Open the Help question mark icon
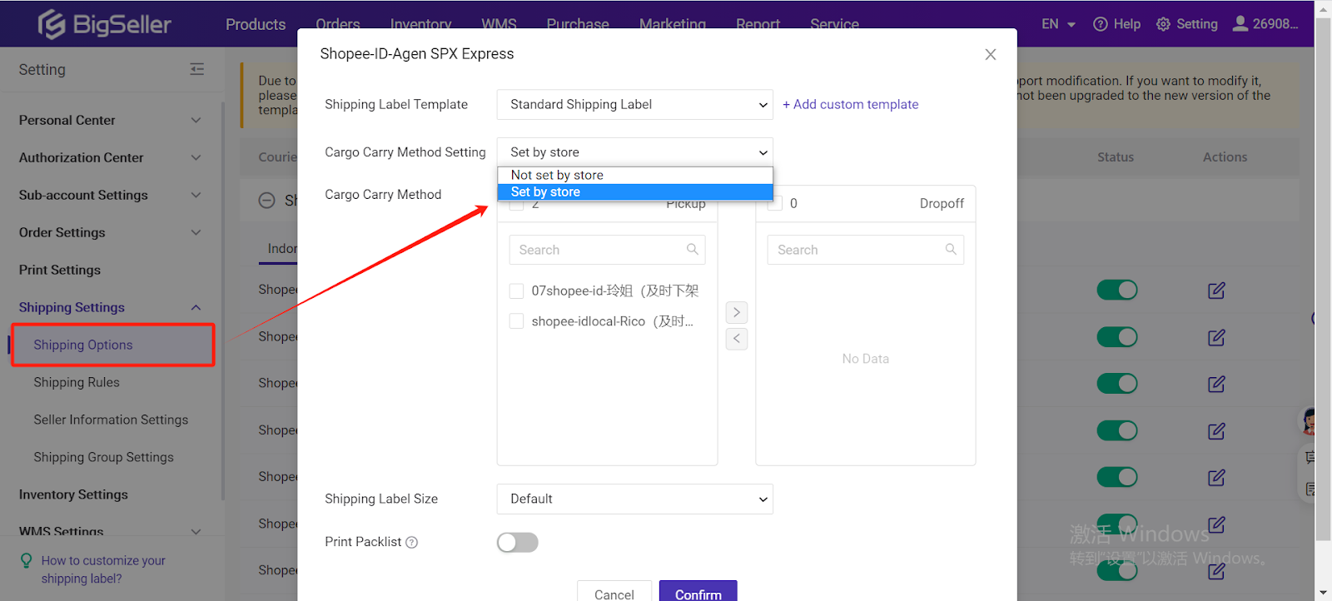 [1100, 24]
